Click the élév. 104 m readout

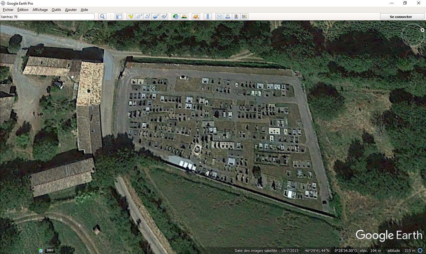pos(370,250)
